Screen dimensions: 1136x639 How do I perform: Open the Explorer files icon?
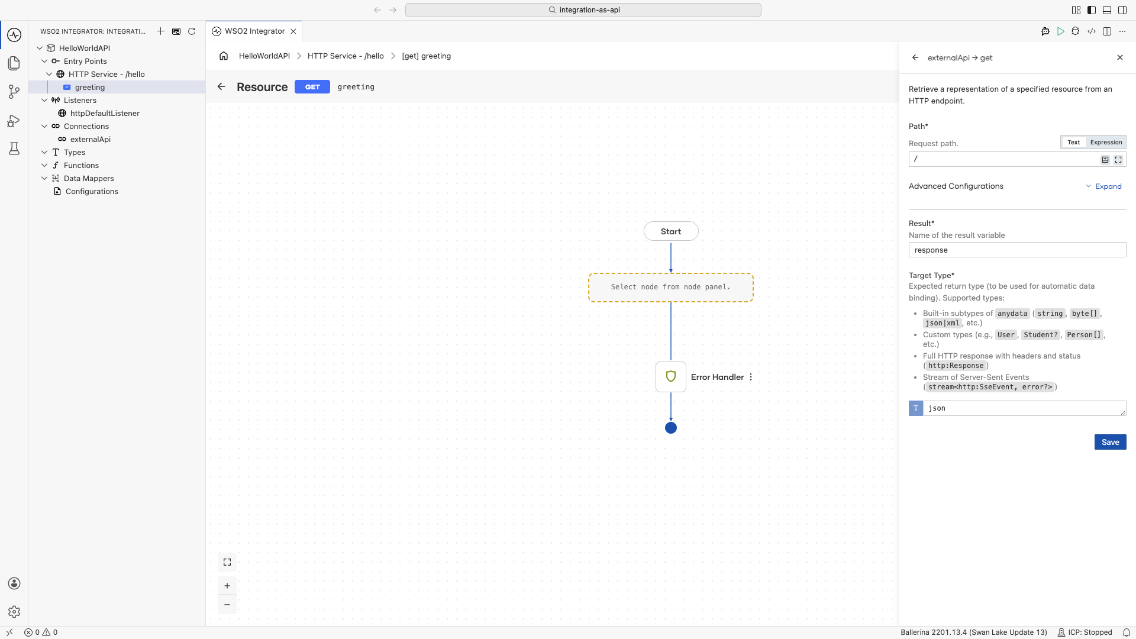click(14, 63)
